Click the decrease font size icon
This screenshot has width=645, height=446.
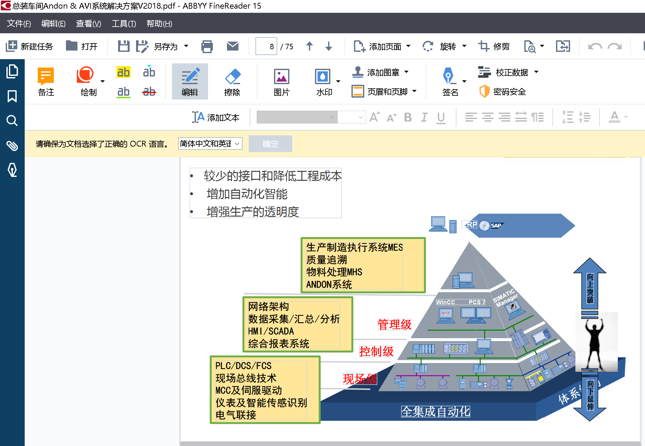pyautogui.click(x=392, y=118)
